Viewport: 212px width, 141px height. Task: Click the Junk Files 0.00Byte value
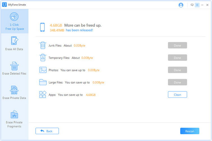coord(79,46)
